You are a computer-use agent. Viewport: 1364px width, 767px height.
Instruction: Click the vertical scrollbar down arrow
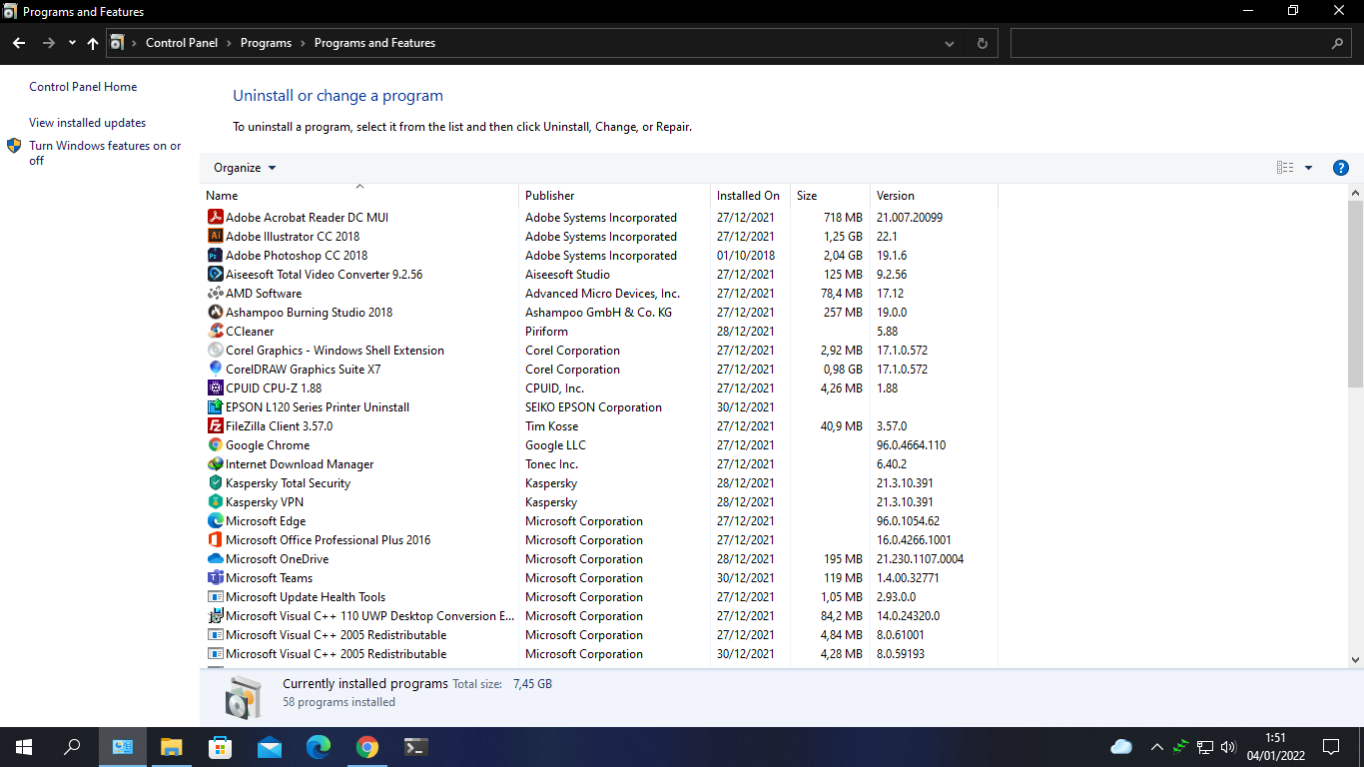click(x=1355, y=659)
